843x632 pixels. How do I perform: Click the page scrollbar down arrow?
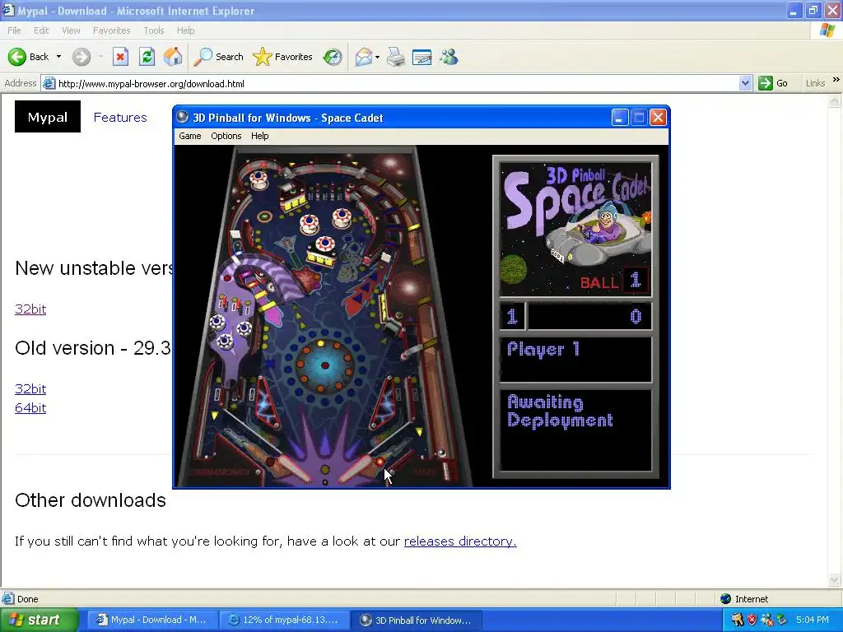click(x=835, y=580)
